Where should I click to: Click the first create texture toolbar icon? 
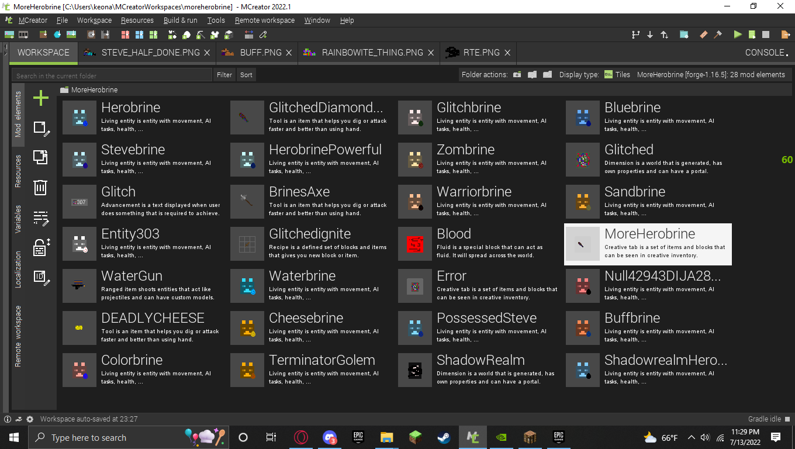9,34
